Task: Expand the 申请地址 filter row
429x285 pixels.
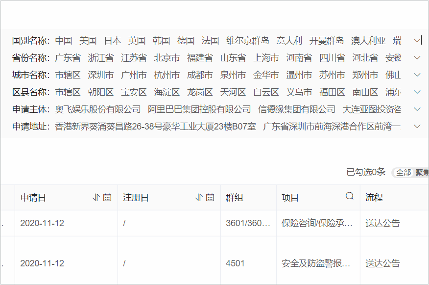Action: tap(417, 127)
